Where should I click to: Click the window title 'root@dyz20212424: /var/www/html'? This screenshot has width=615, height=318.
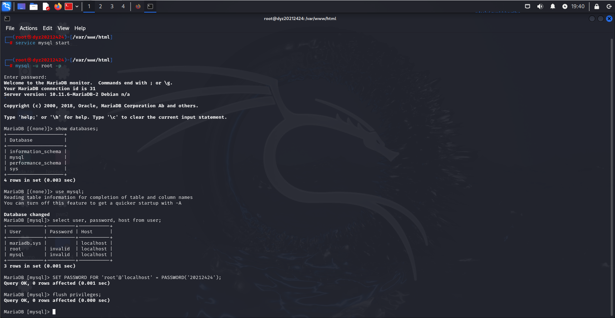point(300,19)
